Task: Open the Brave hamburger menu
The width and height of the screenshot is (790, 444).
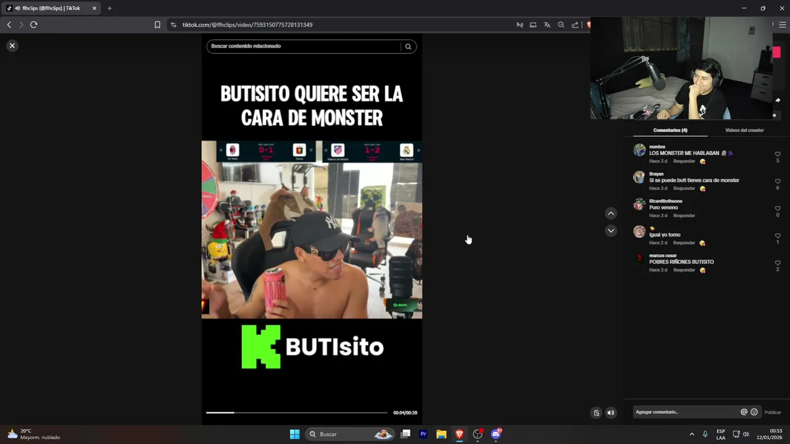Action: [x=783, y=25]
